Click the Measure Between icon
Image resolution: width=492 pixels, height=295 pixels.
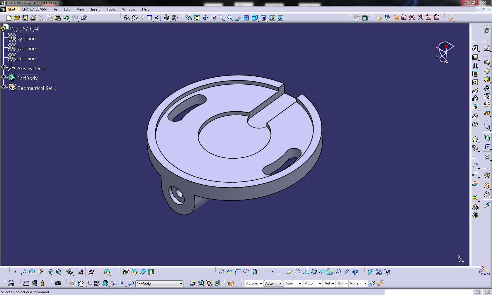pyautogui.click(x=26, y=283)
